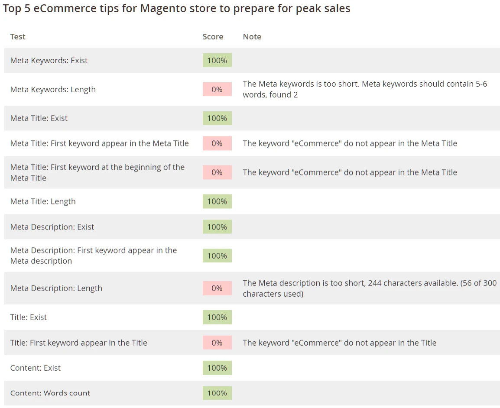Click the 0% badge for Meta Description: Length
Viewport: 500px width, 408px height.
[217, 288]
